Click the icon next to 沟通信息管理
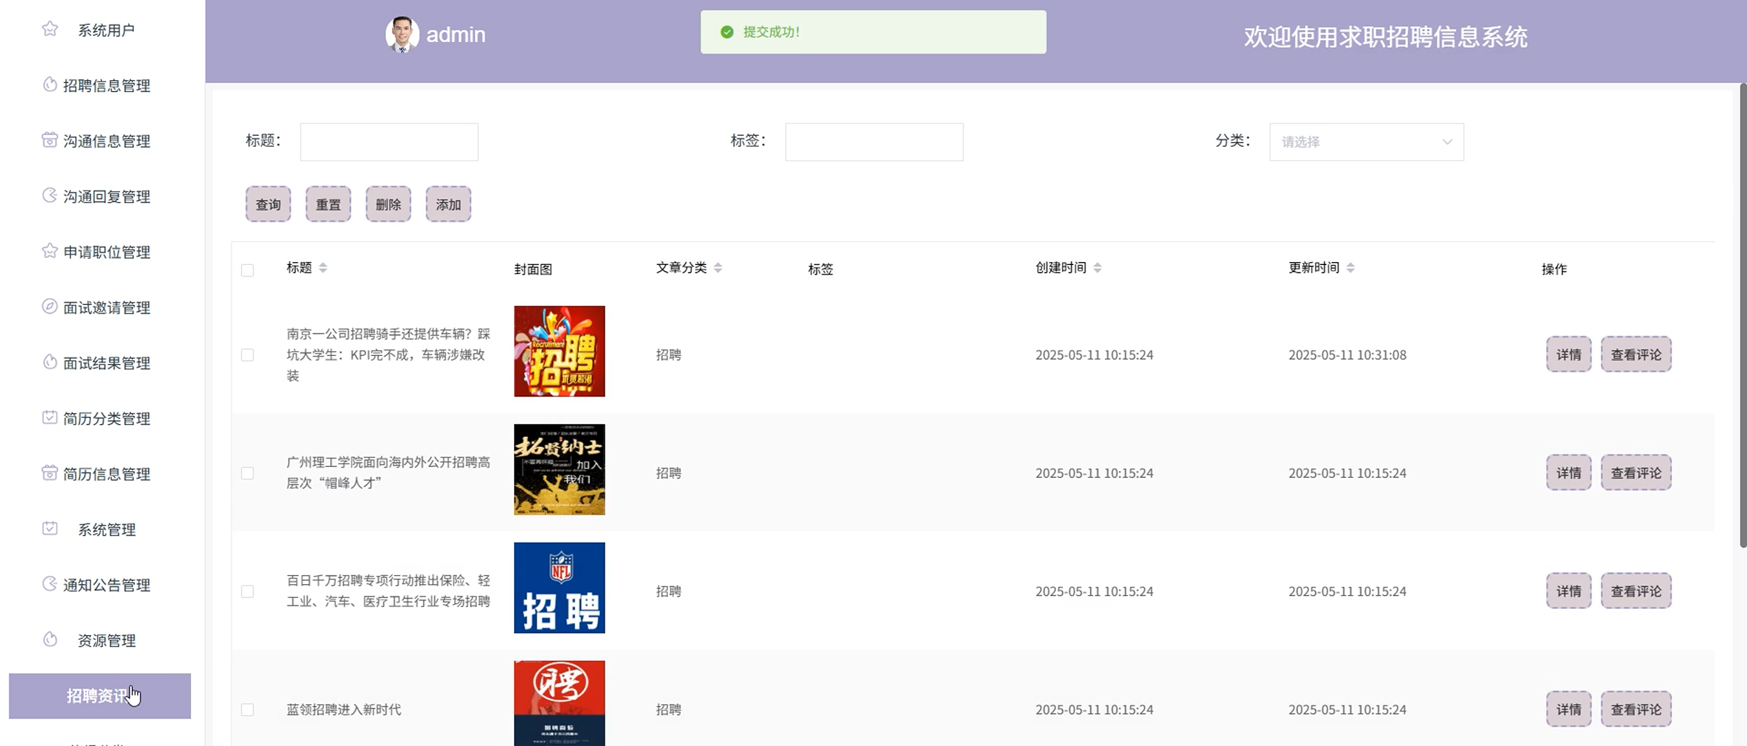The height and width of the screenshot is (746, 1747). click(x=50, y=140)
